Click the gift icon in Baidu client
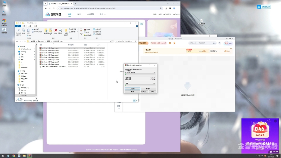The width and height of the screenshot is (281, 158). tap(174, 43)
